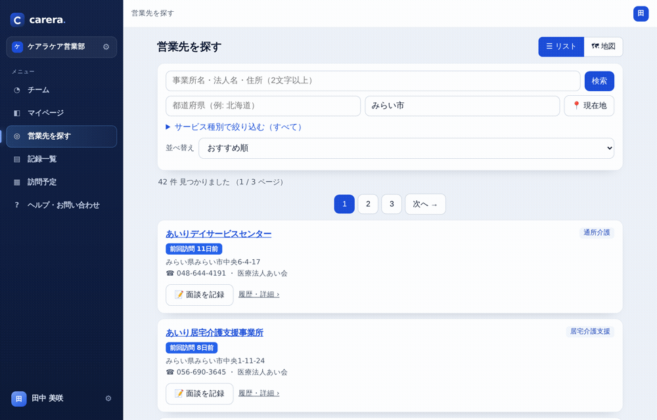Open settings gear beside ケアラケア営業部
This screenshot has width=657, height=420.
(106, 47)
